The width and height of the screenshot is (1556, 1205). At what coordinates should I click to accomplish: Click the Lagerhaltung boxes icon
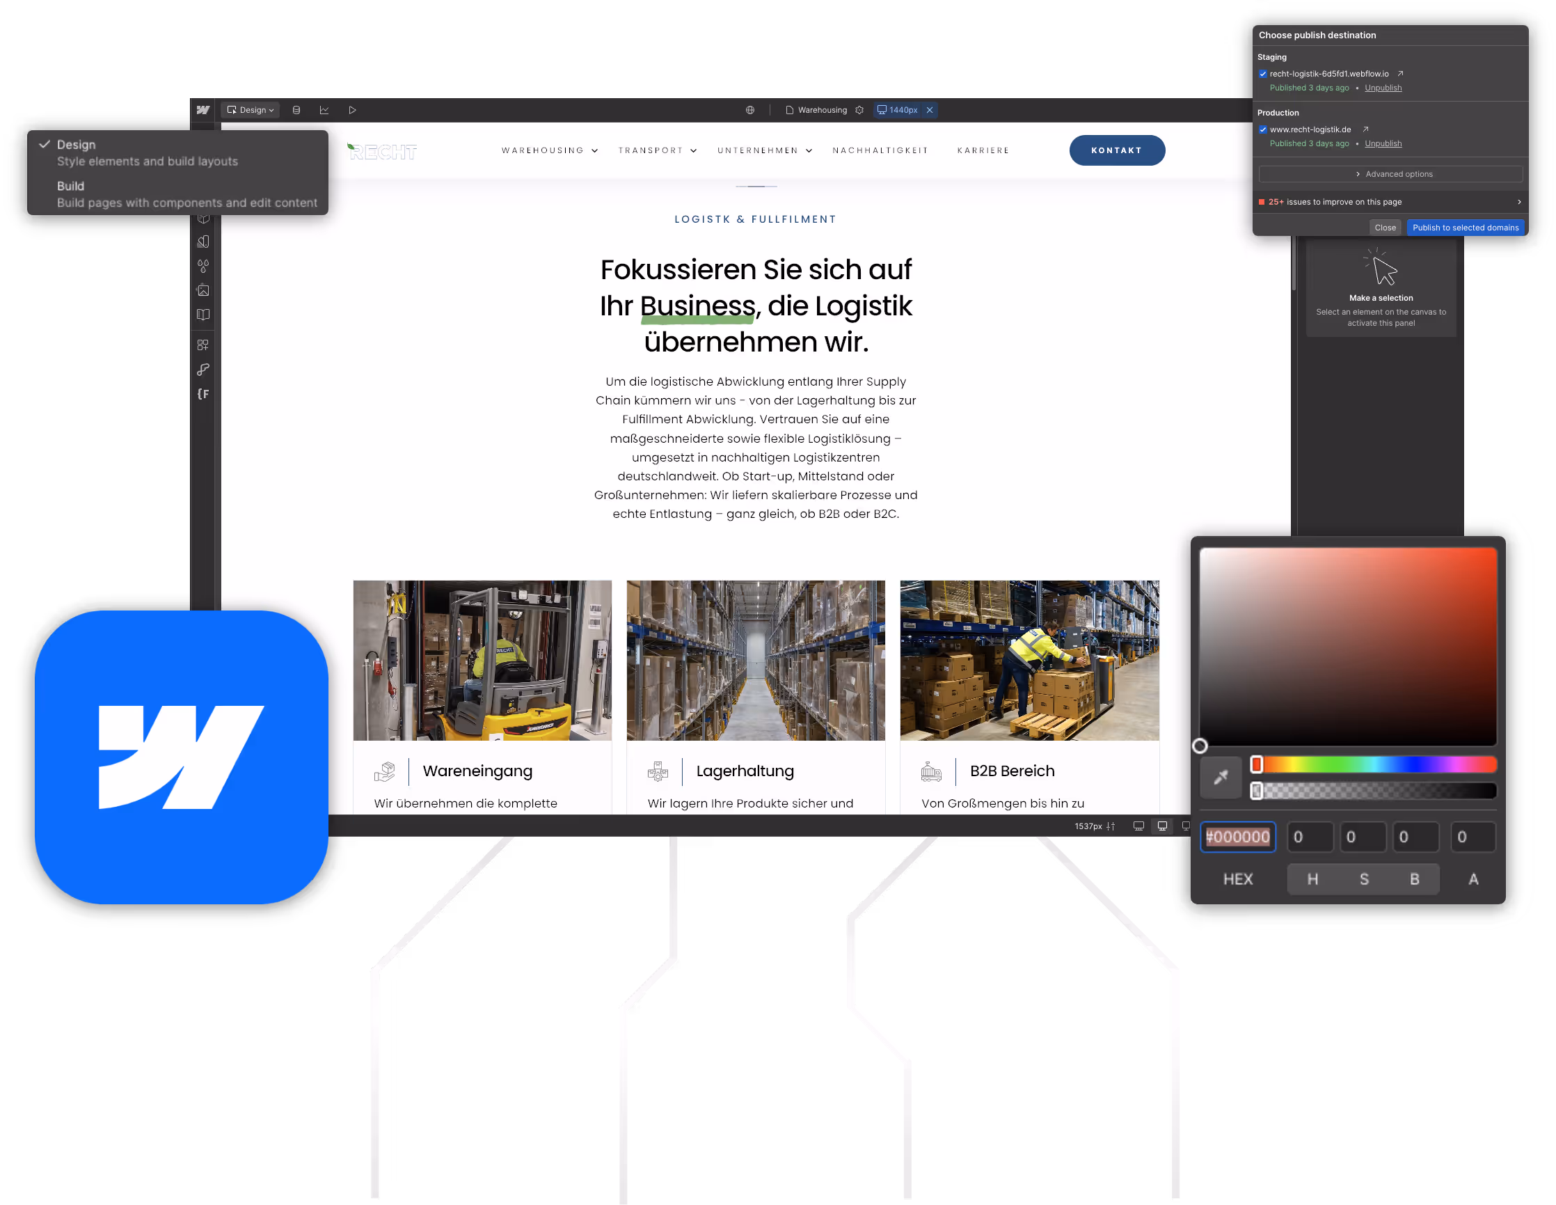coord(658,771)
